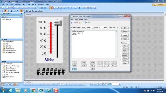Collapse the Windows panel arrow

(21, 17)
